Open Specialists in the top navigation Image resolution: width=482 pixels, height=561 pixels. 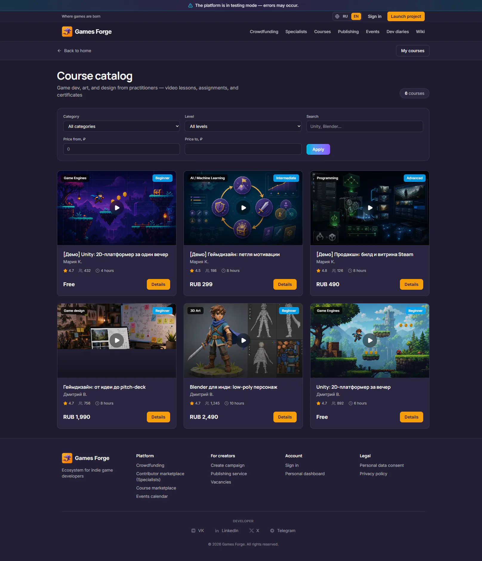296,32
